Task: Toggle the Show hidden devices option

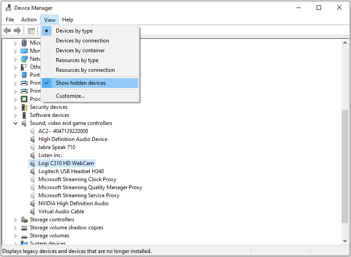Action: point(80,83)
